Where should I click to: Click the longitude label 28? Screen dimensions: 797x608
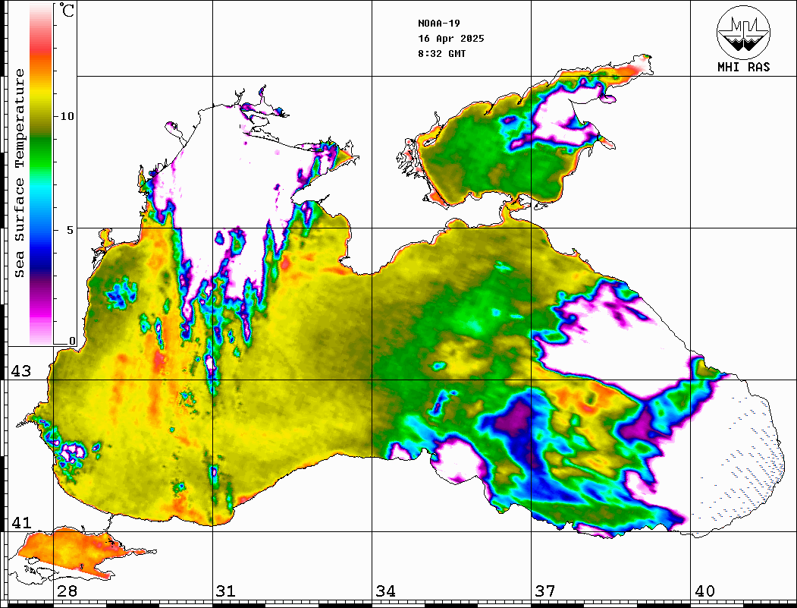(67, 591)
